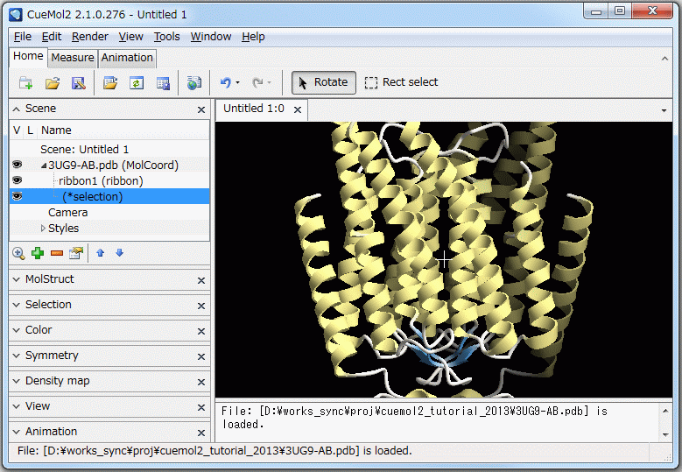Toggle the eye icon for *selection row
Viewport: 682px width, 472px height.
coord(17,196)
